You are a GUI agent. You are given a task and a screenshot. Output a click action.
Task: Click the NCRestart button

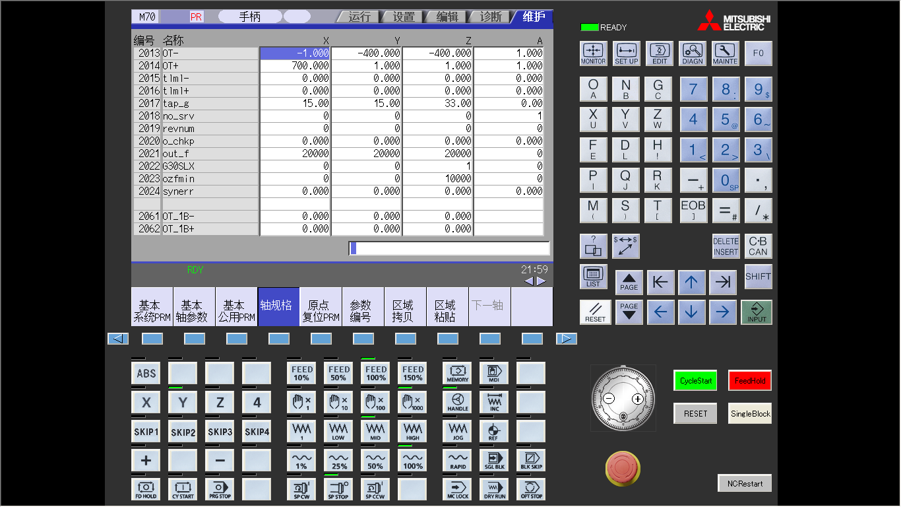tap(745, 483)
